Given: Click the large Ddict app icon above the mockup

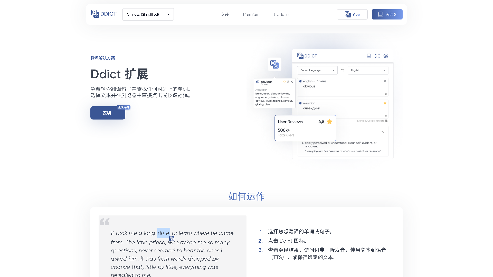Looking at the screenshot, I should [x=274, y=64].
